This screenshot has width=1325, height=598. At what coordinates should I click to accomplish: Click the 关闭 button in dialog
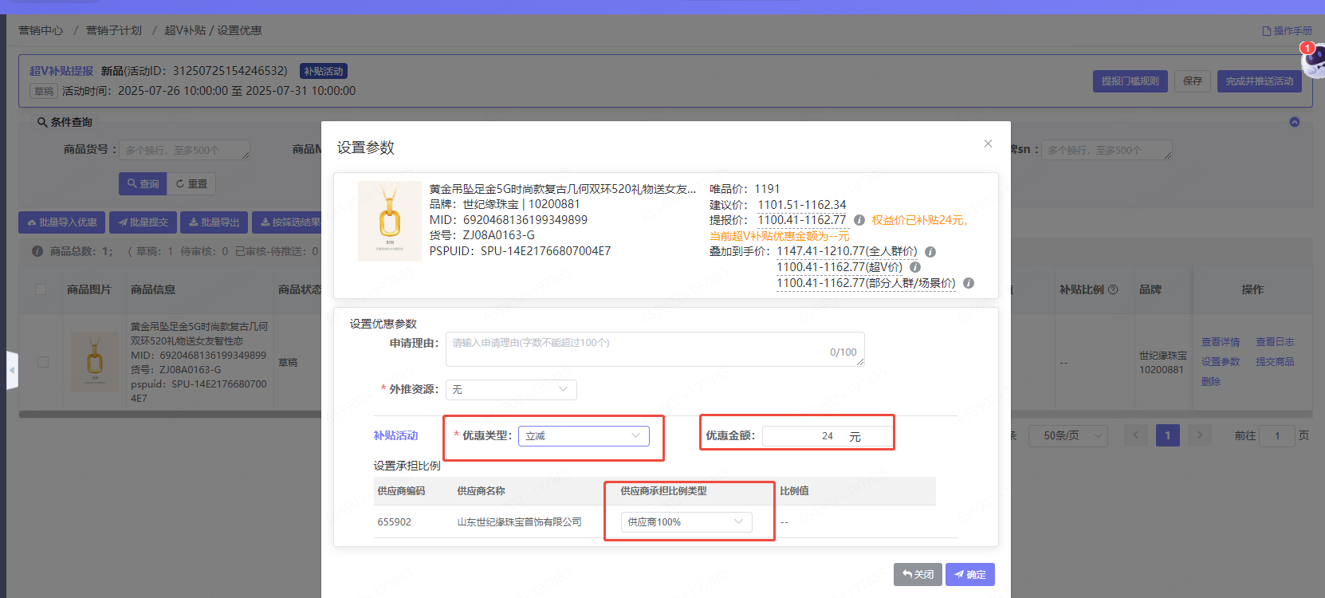[918, 575]
